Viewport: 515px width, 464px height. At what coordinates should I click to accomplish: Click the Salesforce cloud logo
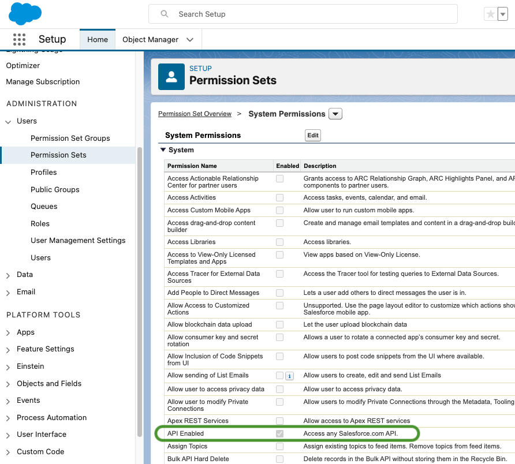tap(25, 14)
